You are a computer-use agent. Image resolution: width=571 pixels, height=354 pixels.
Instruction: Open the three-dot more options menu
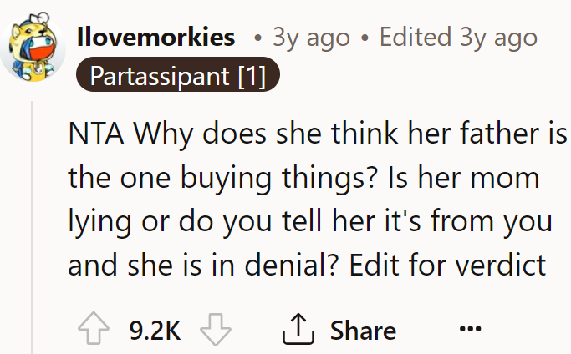470,329
